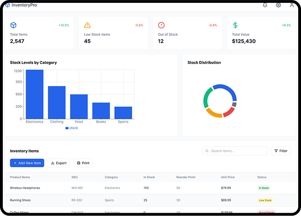Open the Filter options
The image size is (301, 216).
(281, 151)
